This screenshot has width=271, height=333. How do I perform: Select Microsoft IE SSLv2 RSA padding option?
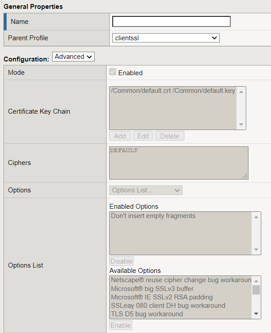[181, 297]
